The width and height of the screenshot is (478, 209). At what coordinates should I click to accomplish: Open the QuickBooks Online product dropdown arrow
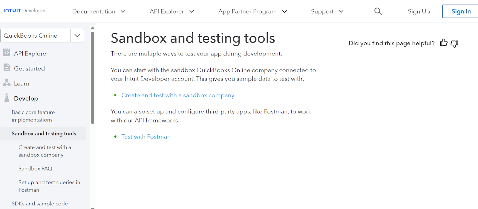[77, 36]
